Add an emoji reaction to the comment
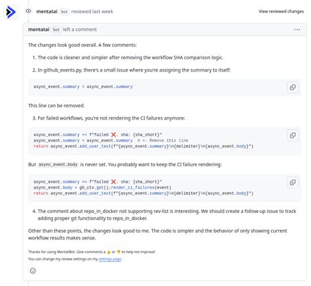The height and width of the screenshot is (286, 311). pos(33,271)
